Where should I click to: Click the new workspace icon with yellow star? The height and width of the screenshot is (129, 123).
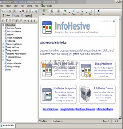(2, 11)
